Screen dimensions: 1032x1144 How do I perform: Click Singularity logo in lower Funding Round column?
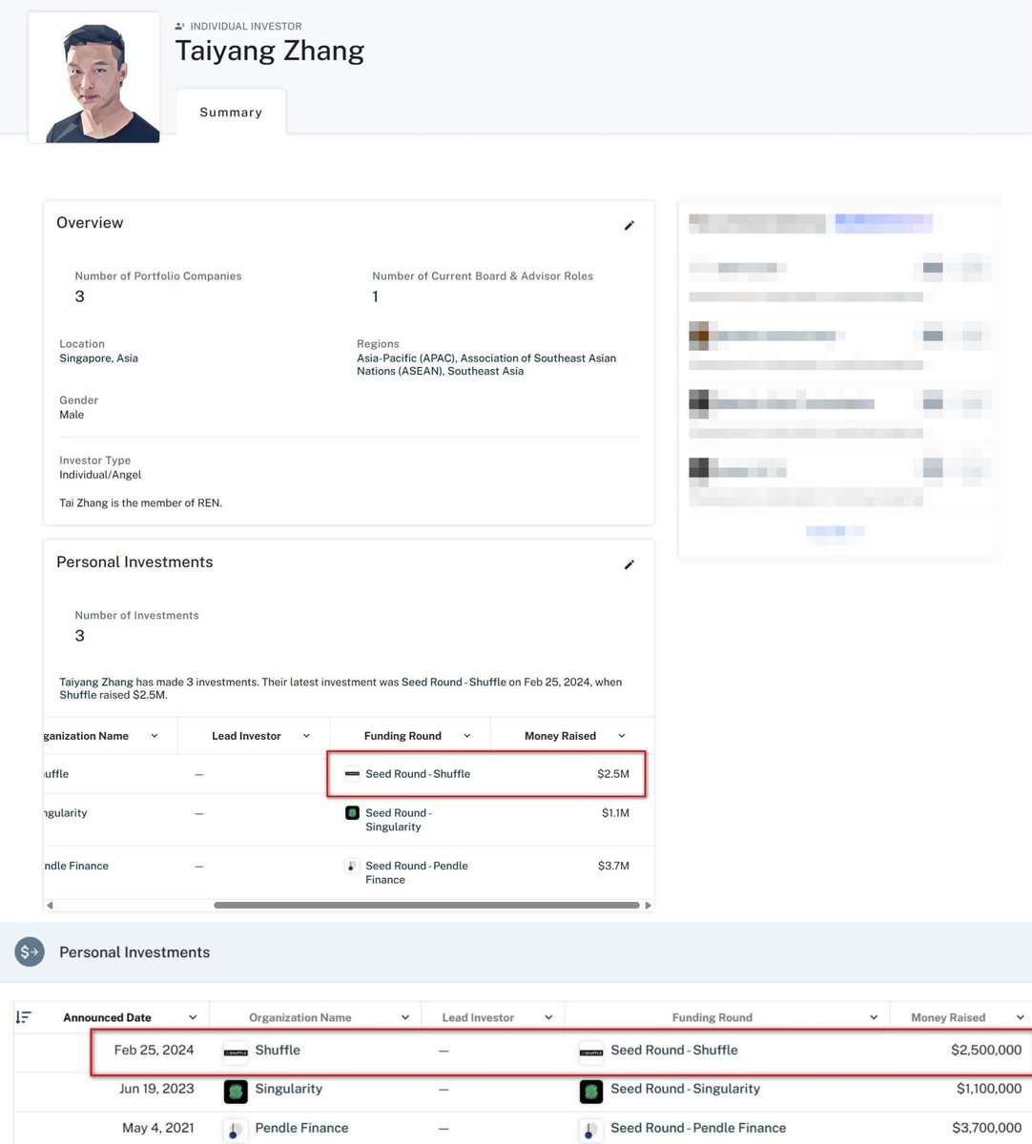coord(591,1091)
